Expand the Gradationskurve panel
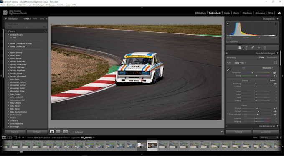284x156 pixels. coord(277,126)
